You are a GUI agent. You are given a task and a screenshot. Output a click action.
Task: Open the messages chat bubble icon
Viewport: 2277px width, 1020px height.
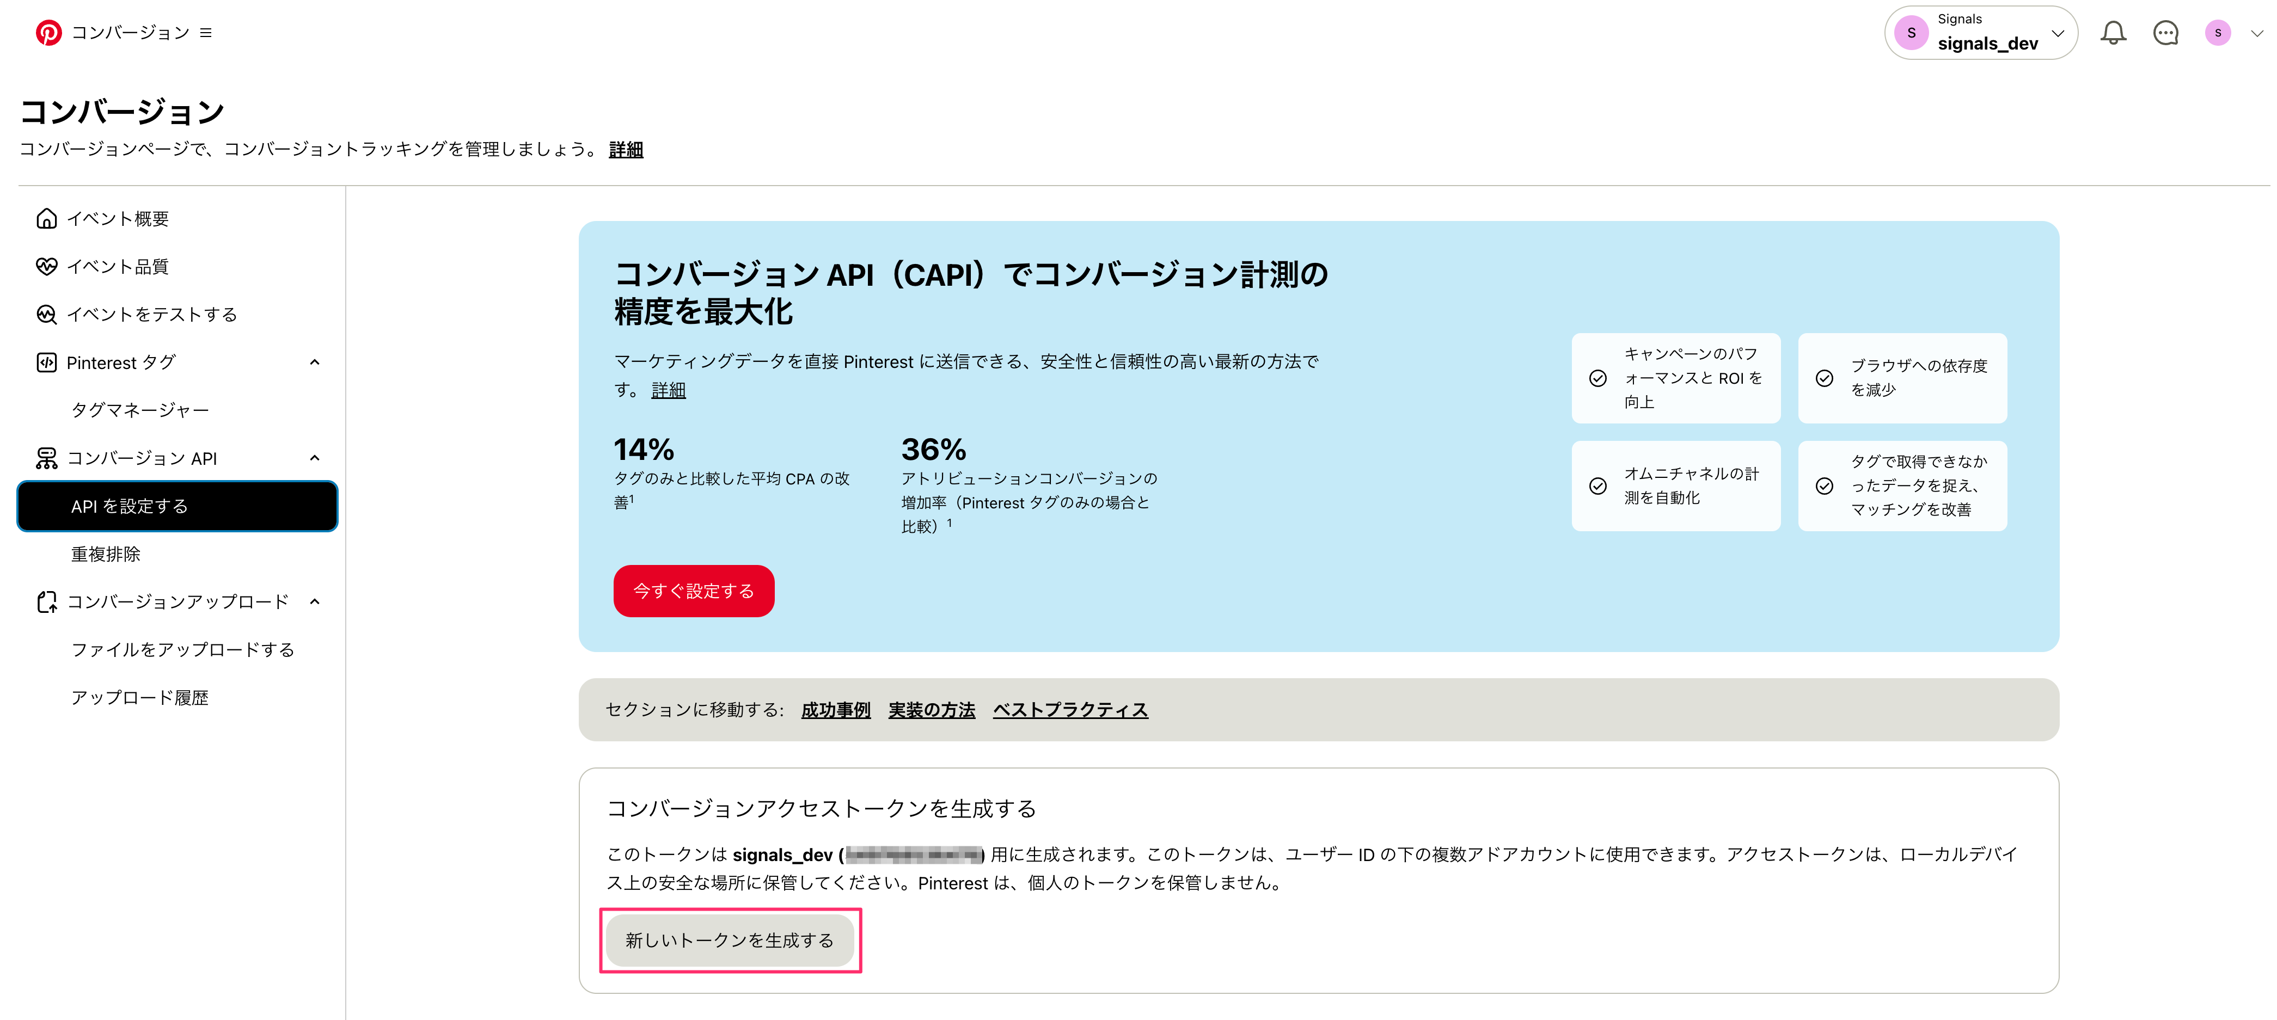tap(2165, 33)
